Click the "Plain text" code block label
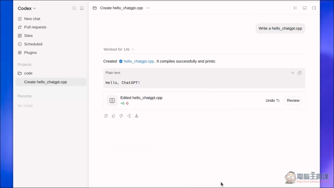The height and width of the screenshot is (188, 334). pos(113,73)
